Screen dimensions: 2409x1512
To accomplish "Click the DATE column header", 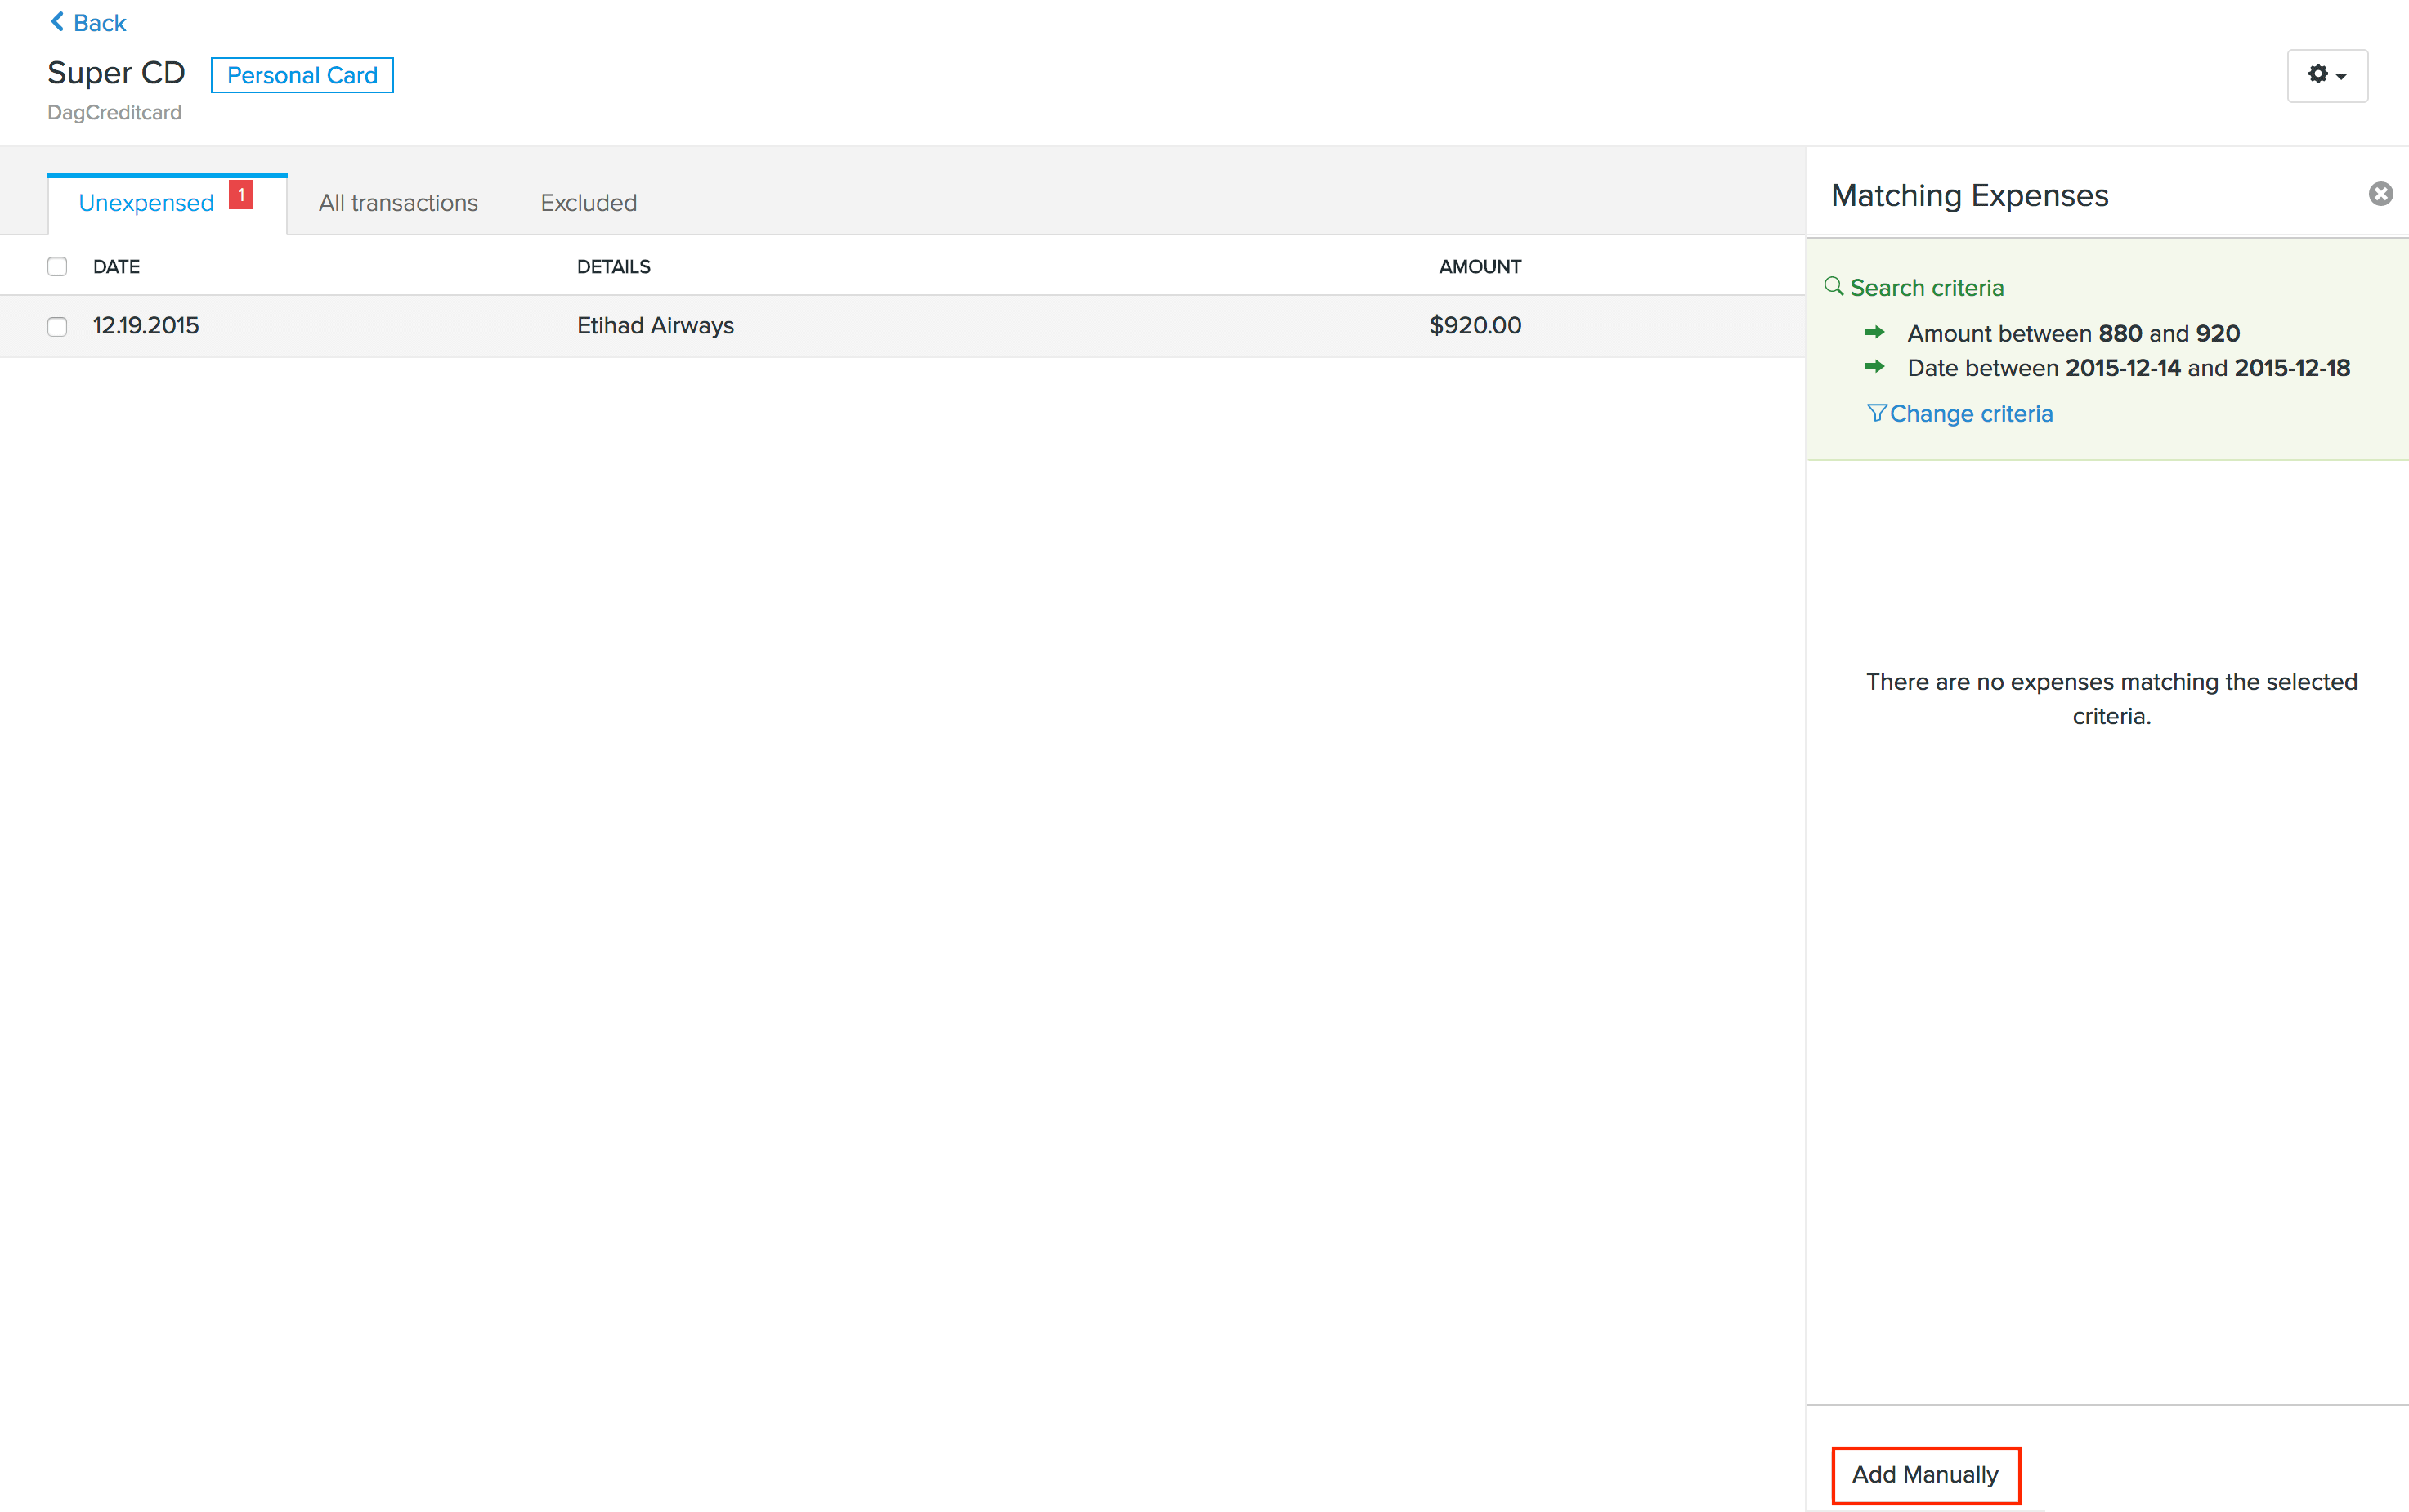I will [116, 266].
